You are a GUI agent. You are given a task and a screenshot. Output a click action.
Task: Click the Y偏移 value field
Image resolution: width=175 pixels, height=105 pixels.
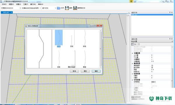point(161,78)
